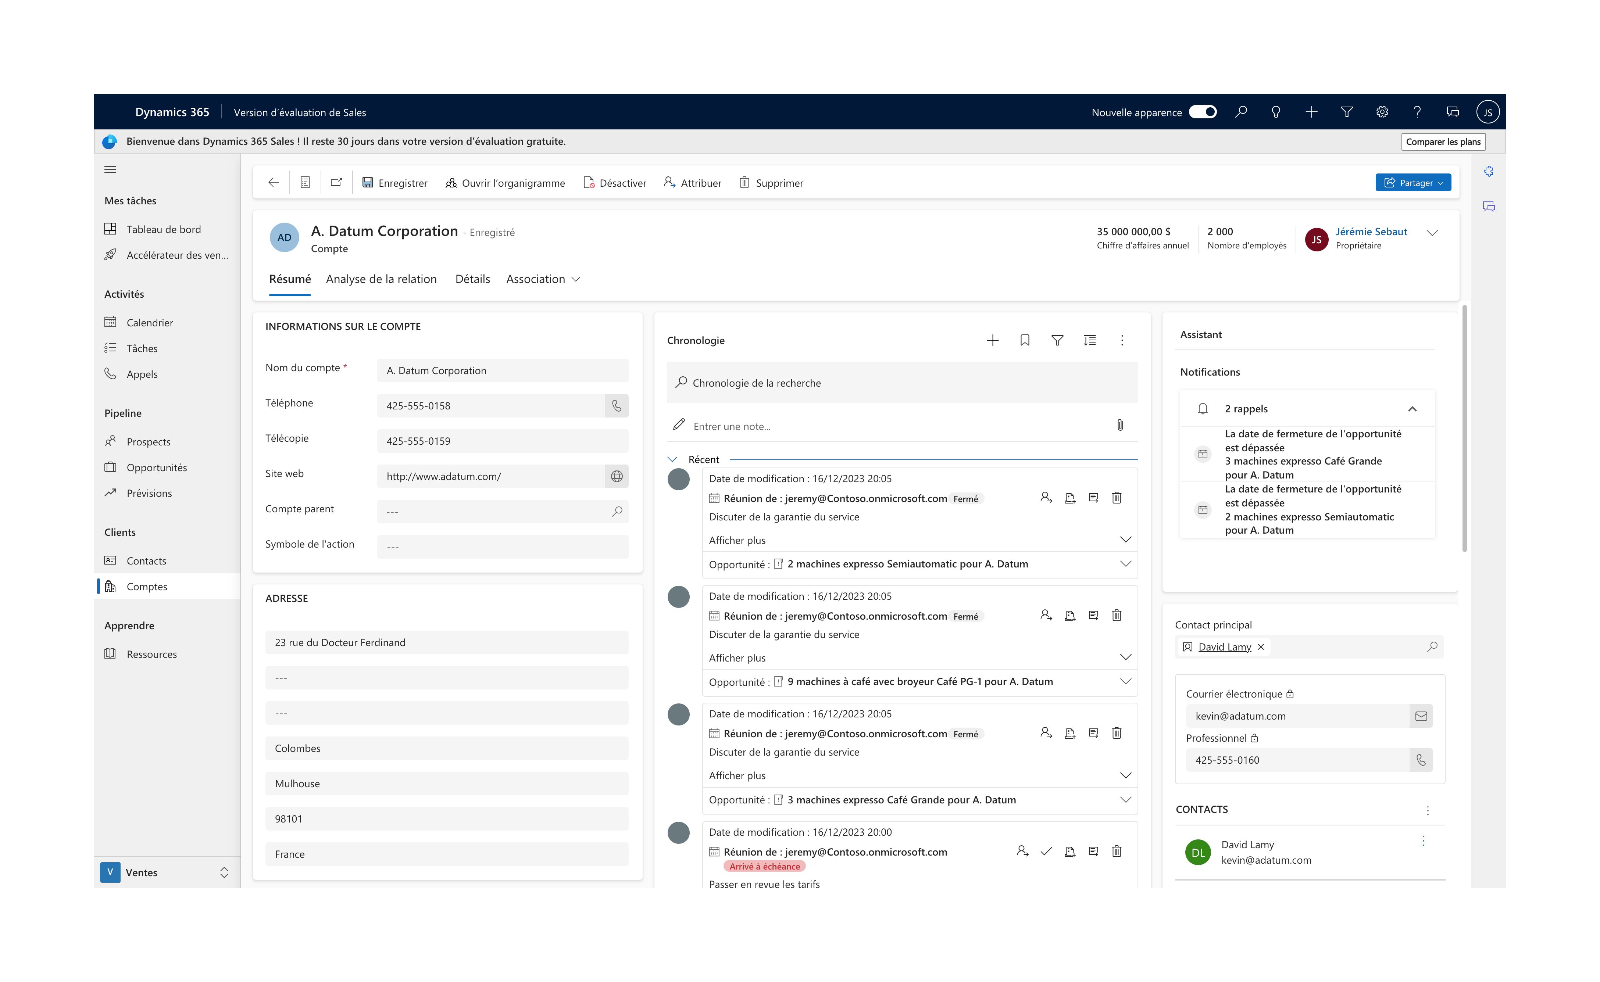This screenshot has height=982, width=1600.
Task: Open the lightbulb assistant icon in top bar
Action: coord(1276,112)
